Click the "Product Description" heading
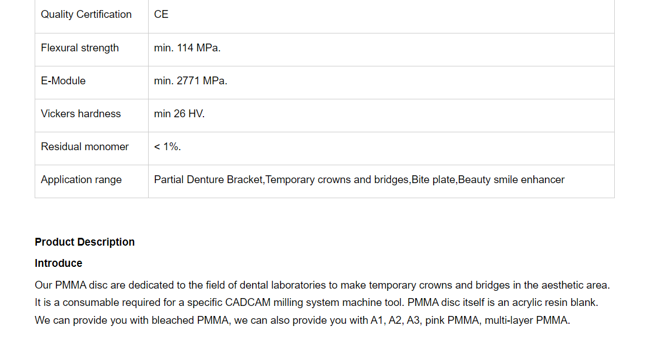This screenshot has width=650, height=345. click(x=84, y=242)
